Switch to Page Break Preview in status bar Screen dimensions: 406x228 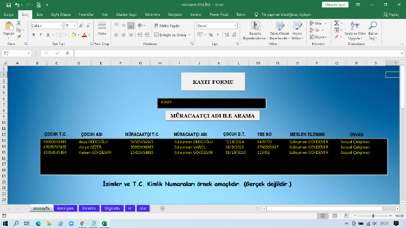tap(347, 216)
